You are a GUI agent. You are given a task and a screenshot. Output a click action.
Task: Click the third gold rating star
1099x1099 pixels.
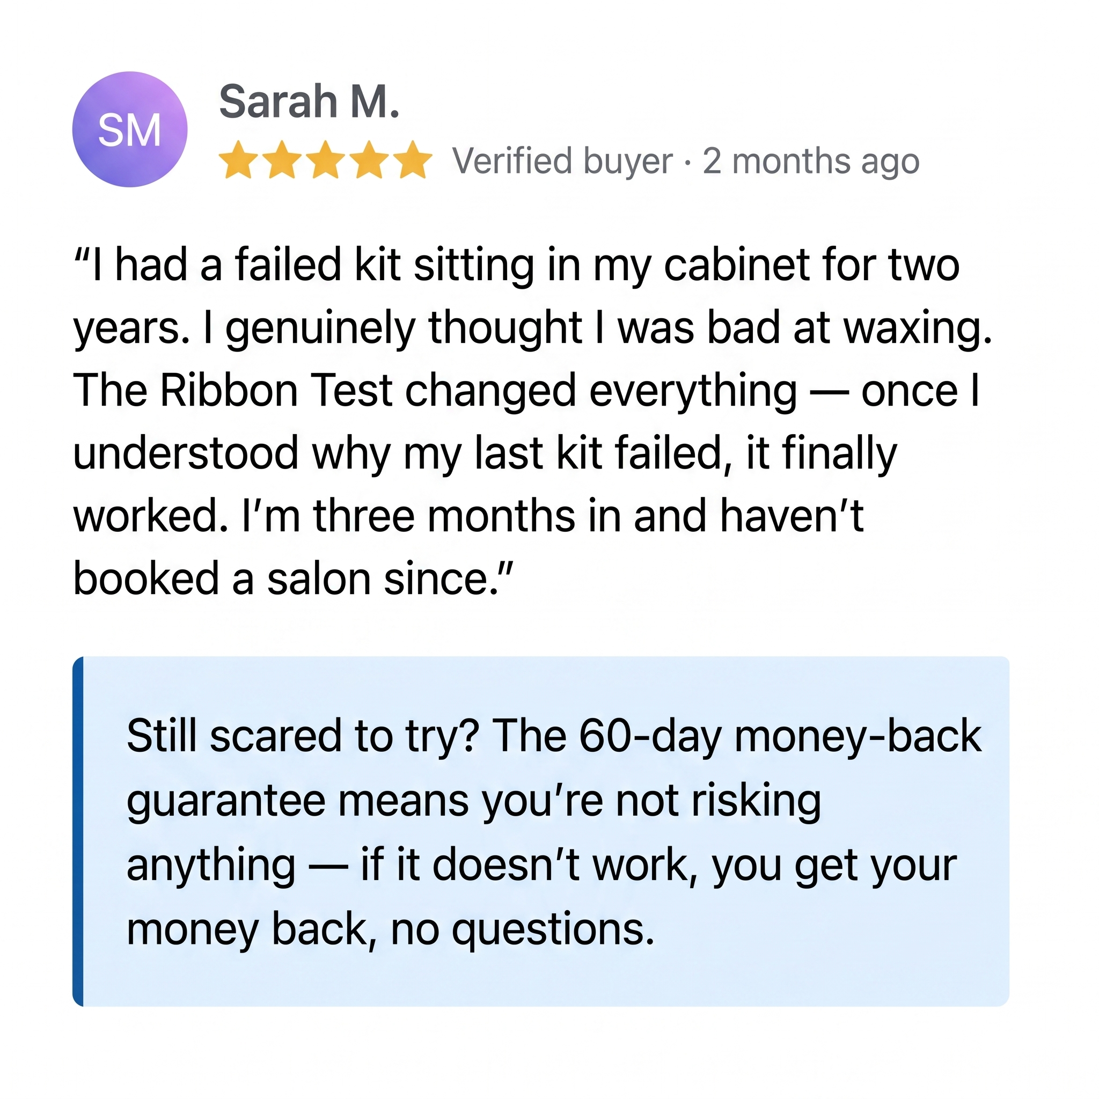[x=326, y=160]
